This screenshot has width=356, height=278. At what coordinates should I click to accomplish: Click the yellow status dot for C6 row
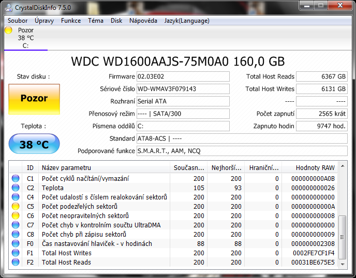click(16, 215)
